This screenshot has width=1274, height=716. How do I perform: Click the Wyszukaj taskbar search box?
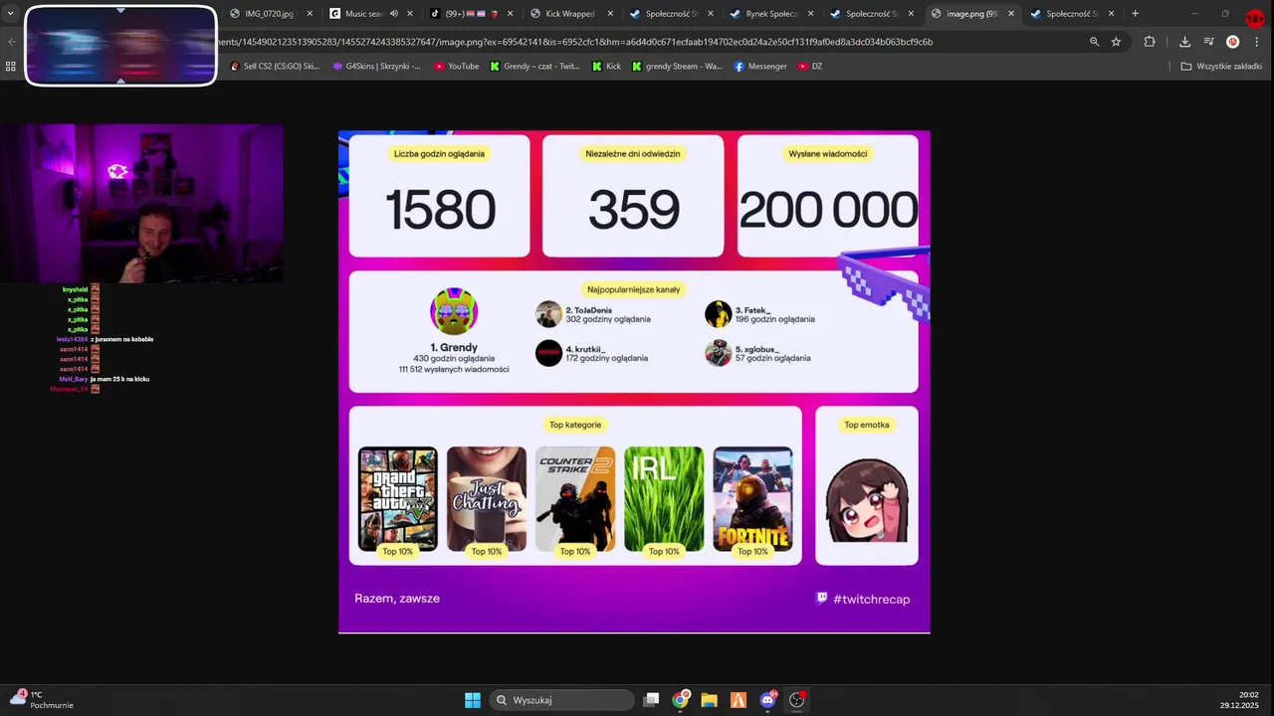click(x=562, y=700)
